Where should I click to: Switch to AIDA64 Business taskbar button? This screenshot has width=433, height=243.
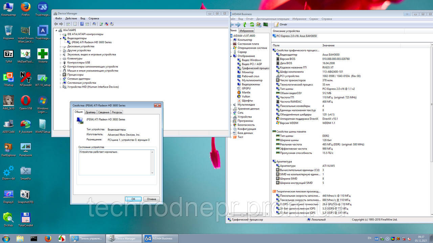click(160, 238)
